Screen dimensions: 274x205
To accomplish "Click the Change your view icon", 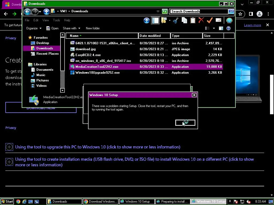I will [207, 28].
